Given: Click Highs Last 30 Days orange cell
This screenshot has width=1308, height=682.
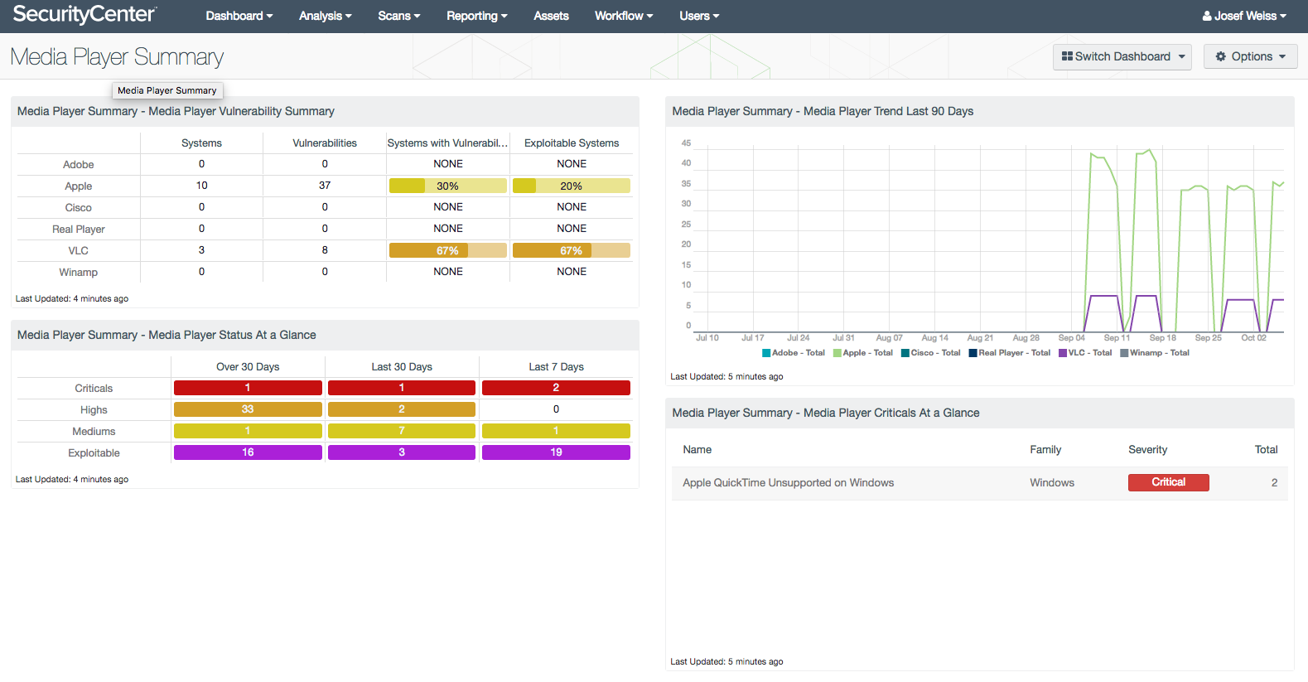Looking at the screenshot, I should click(402, 409).
